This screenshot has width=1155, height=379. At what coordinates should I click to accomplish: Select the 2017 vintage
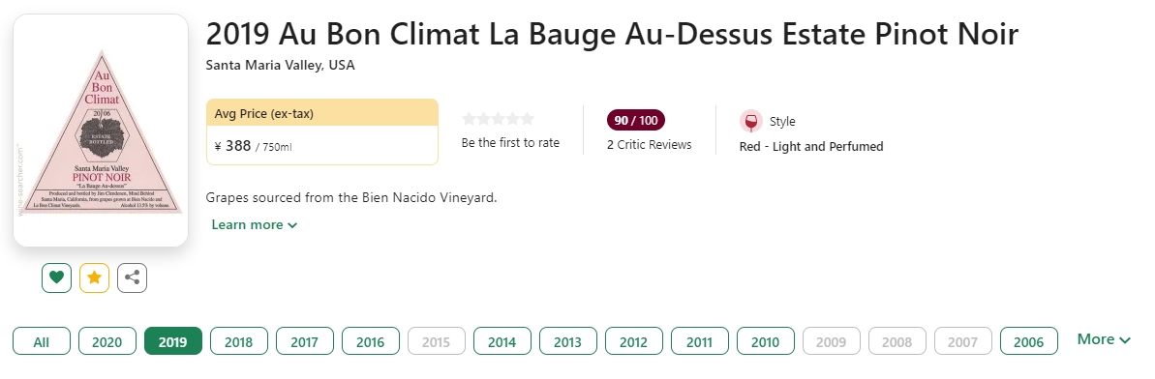click(x=304, y=341)
